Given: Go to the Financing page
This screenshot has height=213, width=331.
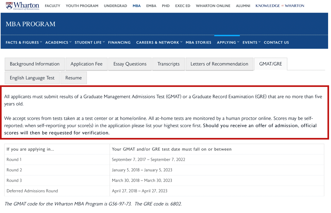Looking at the screenshot, I should coord(119,42).
